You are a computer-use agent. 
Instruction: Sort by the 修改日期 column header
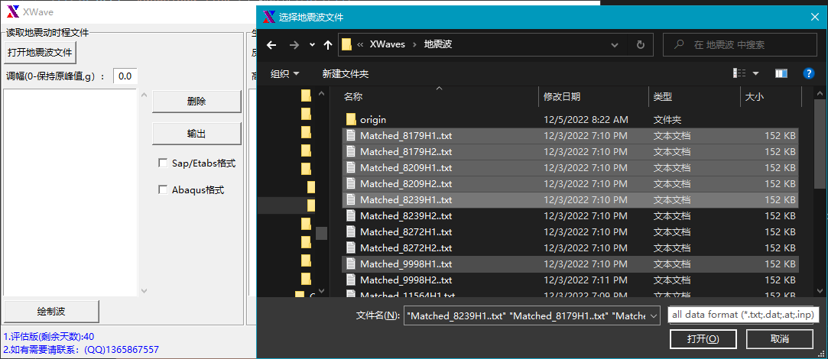point(562,96)
